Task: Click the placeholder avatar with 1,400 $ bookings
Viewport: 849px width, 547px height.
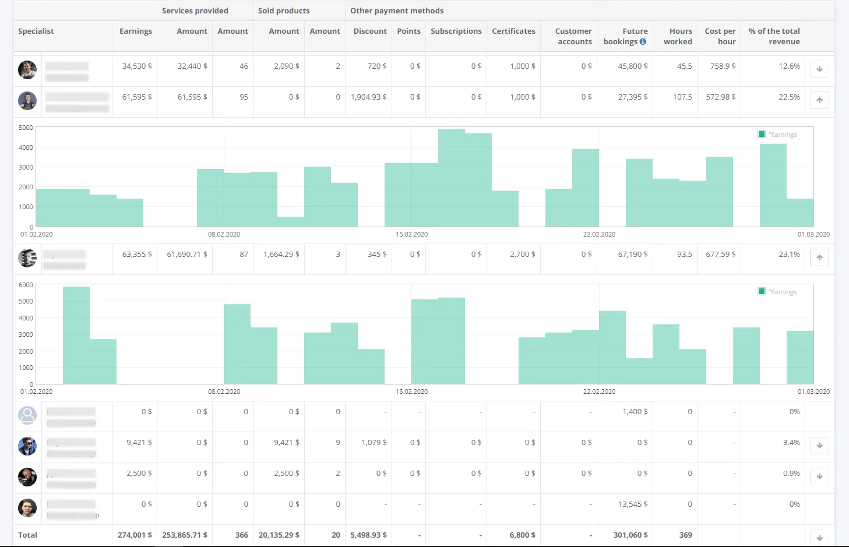Action: [x=27, y=415]
